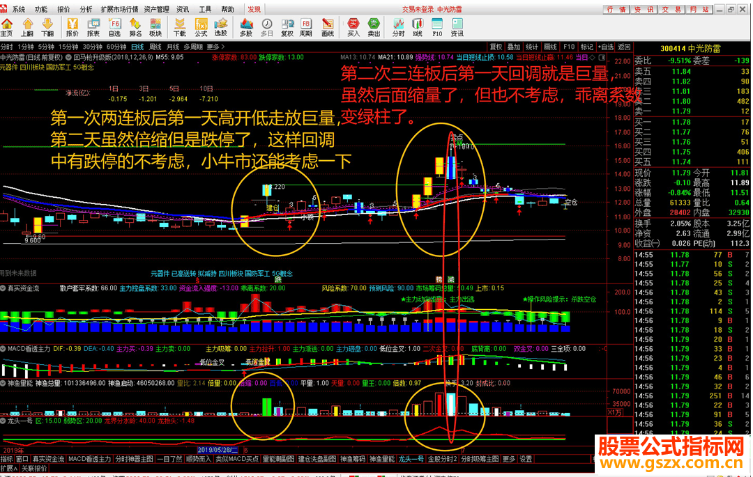Click the 300414 中光防雷 stock title

[x=690, y=49]
